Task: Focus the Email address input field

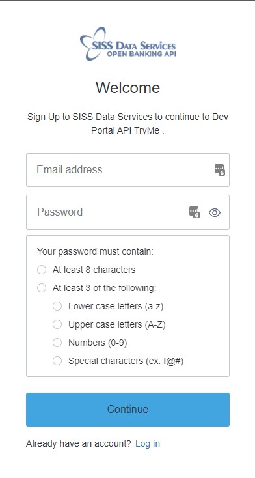Action: (x=127, y=170)
